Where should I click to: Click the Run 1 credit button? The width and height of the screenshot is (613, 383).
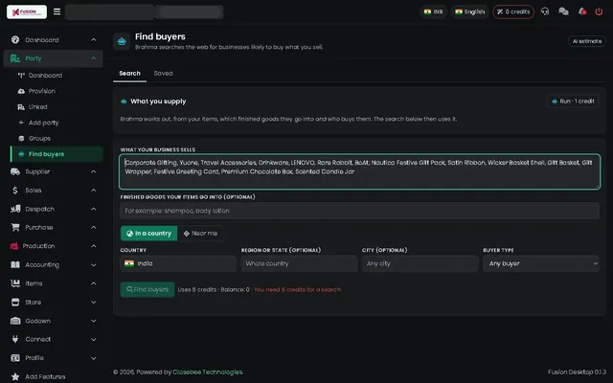[x=573, y=101]
